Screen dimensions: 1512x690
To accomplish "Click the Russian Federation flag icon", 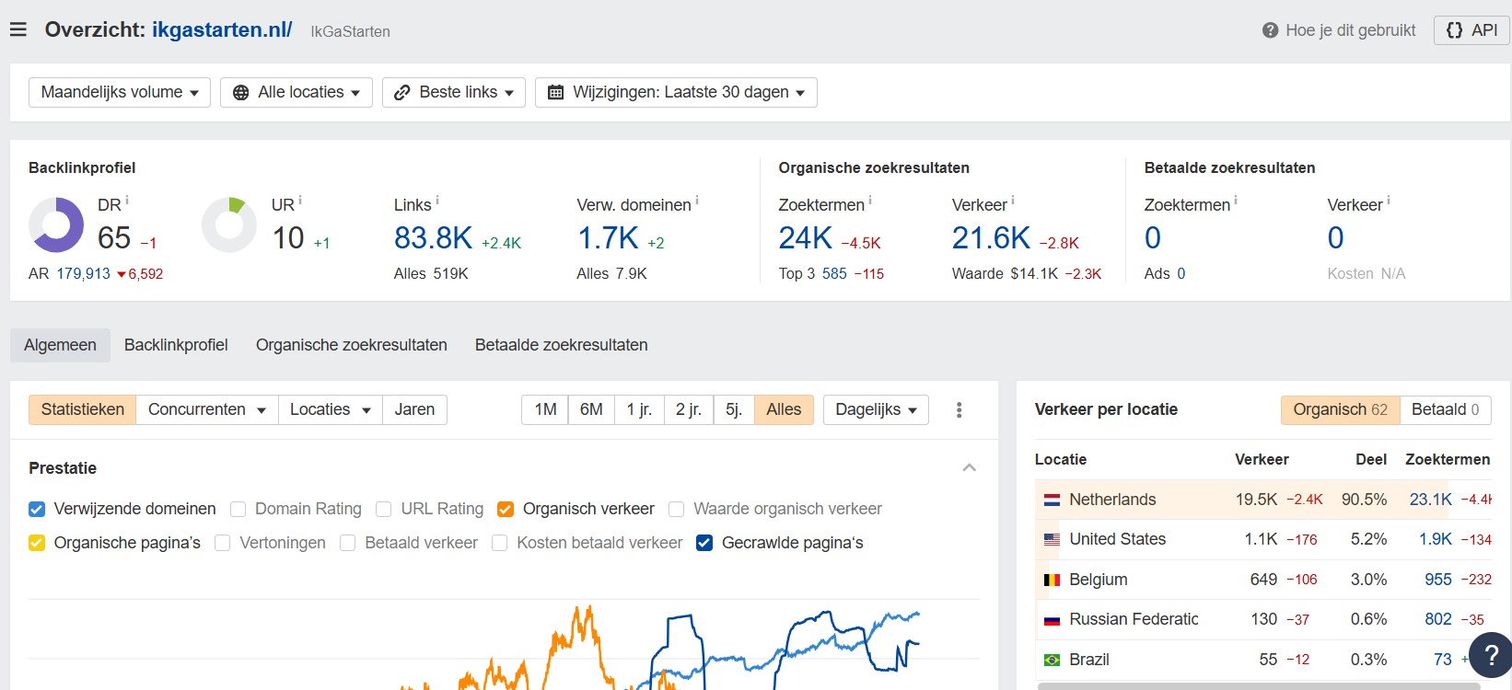I will pos(1052,619).
